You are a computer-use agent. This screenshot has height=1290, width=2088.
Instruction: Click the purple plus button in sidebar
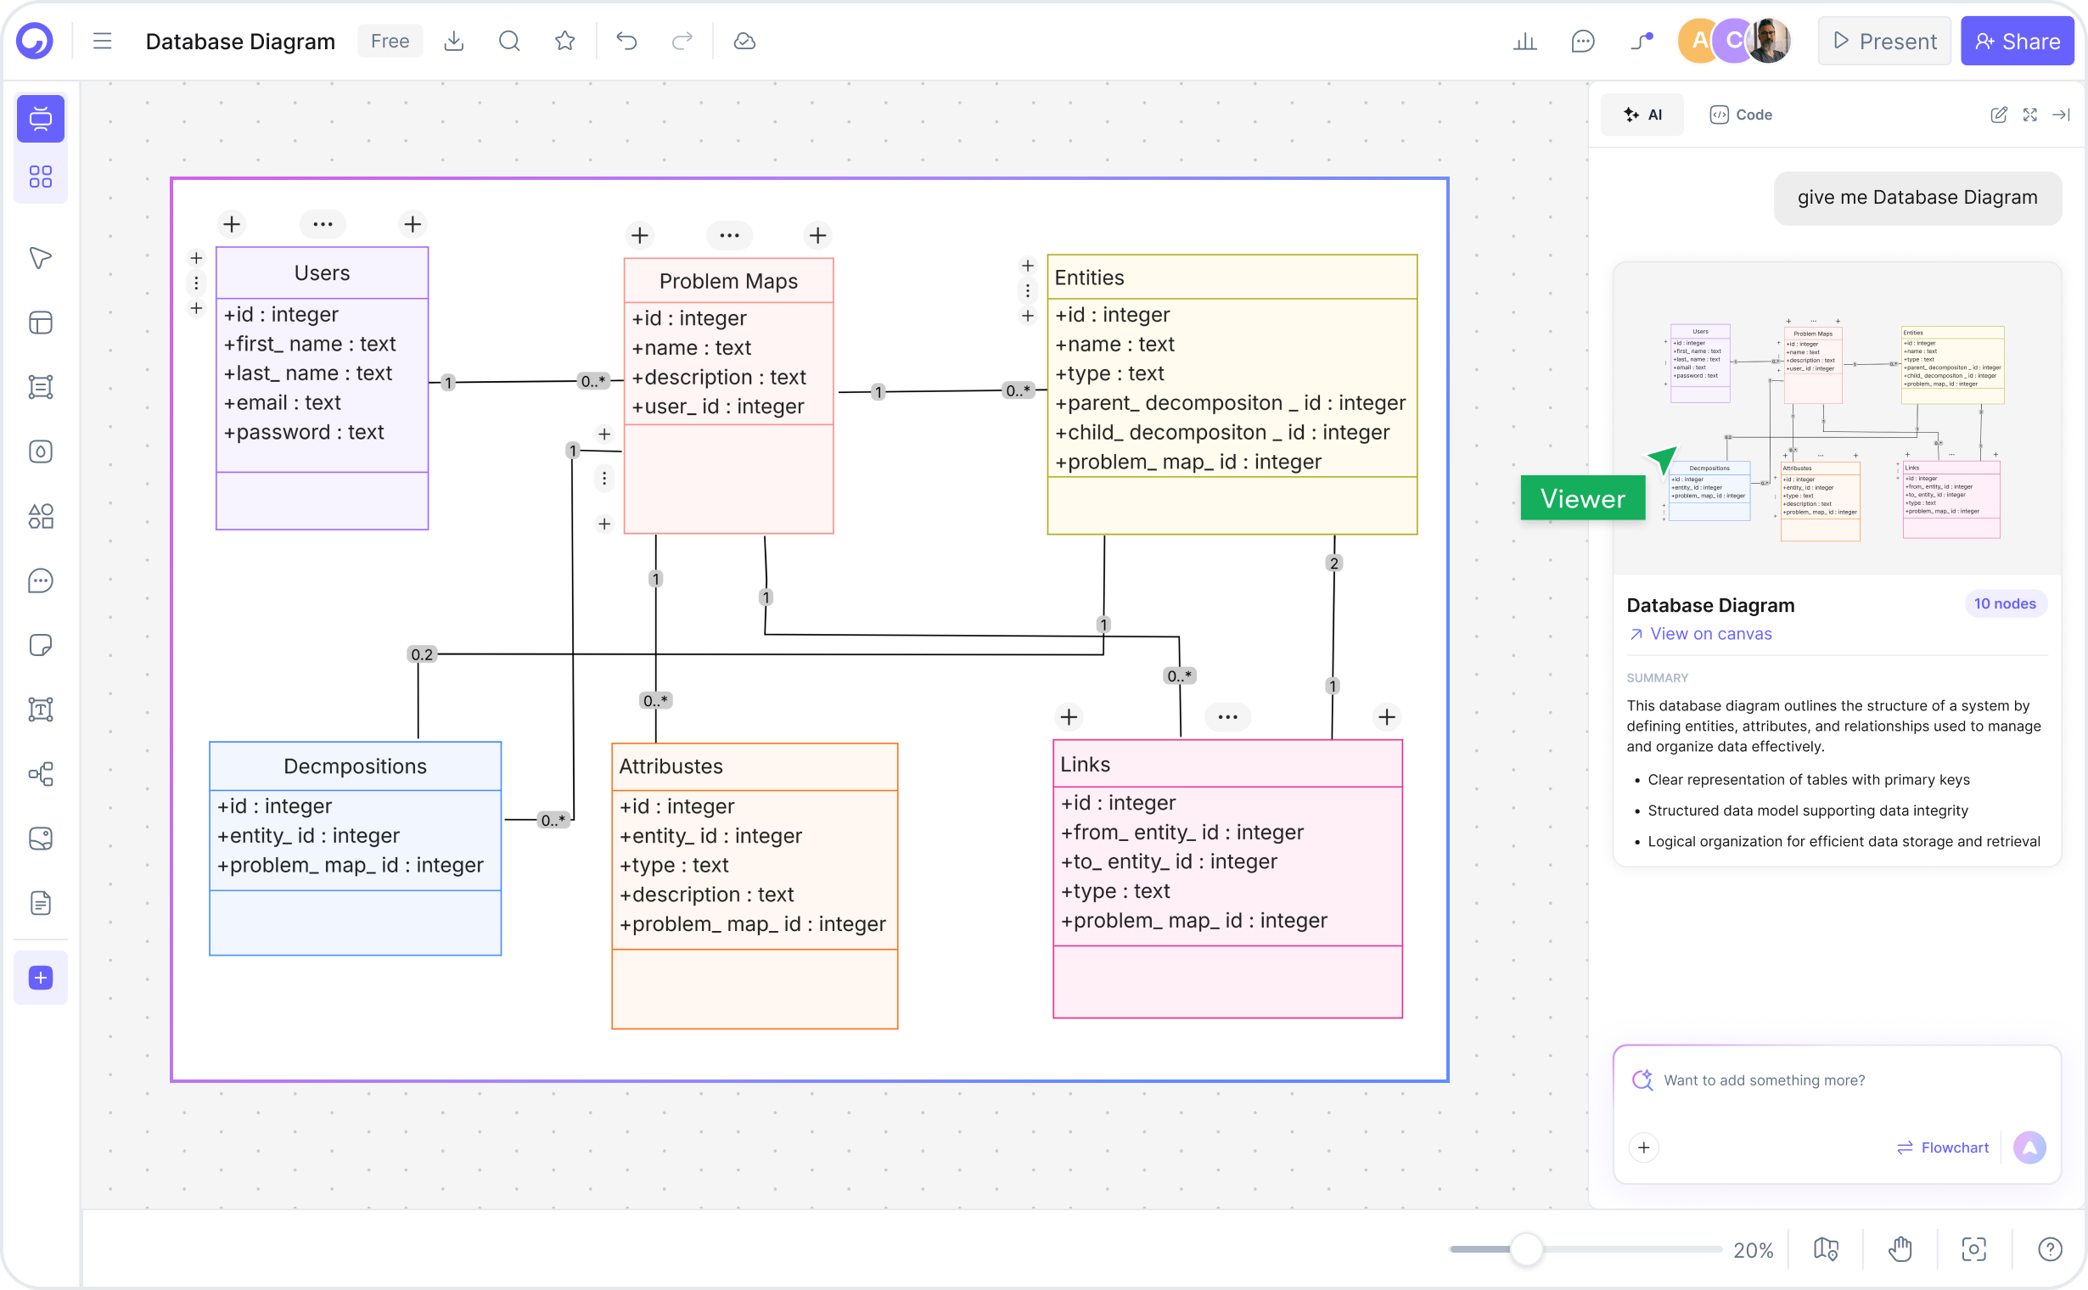pos(40,977)
